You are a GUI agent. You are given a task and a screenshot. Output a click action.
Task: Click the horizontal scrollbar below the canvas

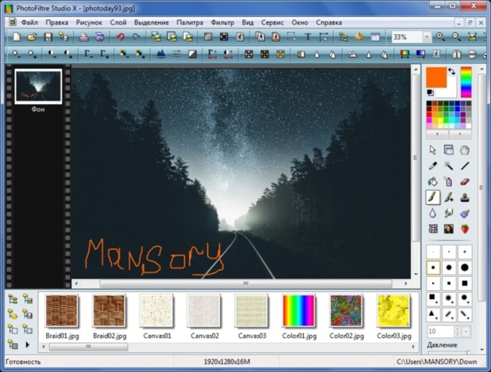(x=245, y=283)
